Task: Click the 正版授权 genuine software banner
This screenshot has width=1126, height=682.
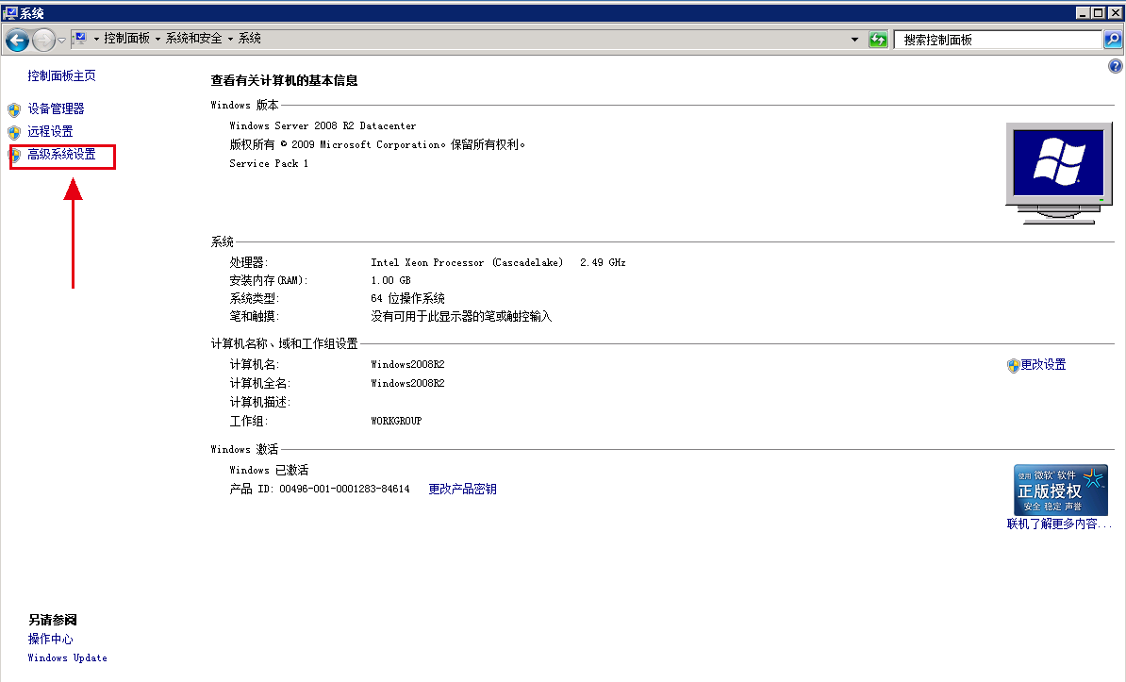Action: (x=1061, y=490)
